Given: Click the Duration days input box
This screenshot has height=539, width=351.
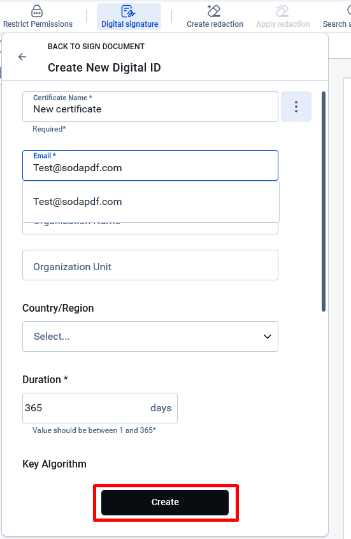Looking at the screenshot, I should (100, 408).
